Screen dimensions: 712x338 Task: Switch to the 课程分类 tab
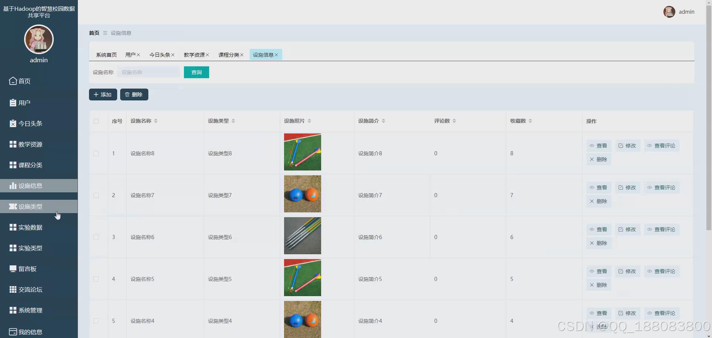coord(228,54)
